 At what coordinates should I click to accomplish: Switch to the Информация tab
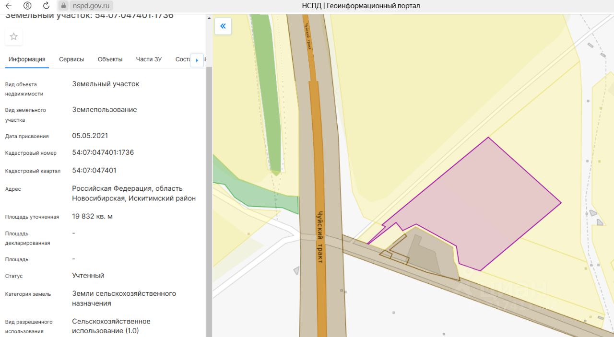[x=27, y=59]
